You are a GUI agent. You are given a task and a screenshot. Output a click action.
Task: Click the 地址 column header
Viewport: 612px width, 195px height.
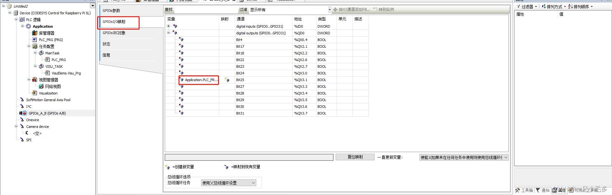[298, 19]
